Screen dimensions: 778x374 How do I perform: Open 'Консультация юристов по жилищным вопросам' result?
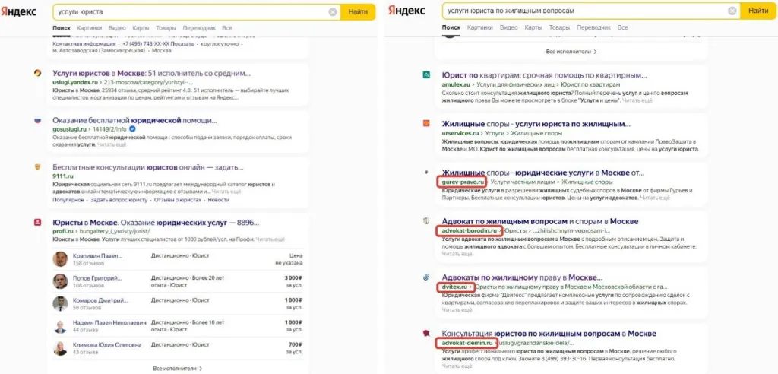tap(549, 333)
